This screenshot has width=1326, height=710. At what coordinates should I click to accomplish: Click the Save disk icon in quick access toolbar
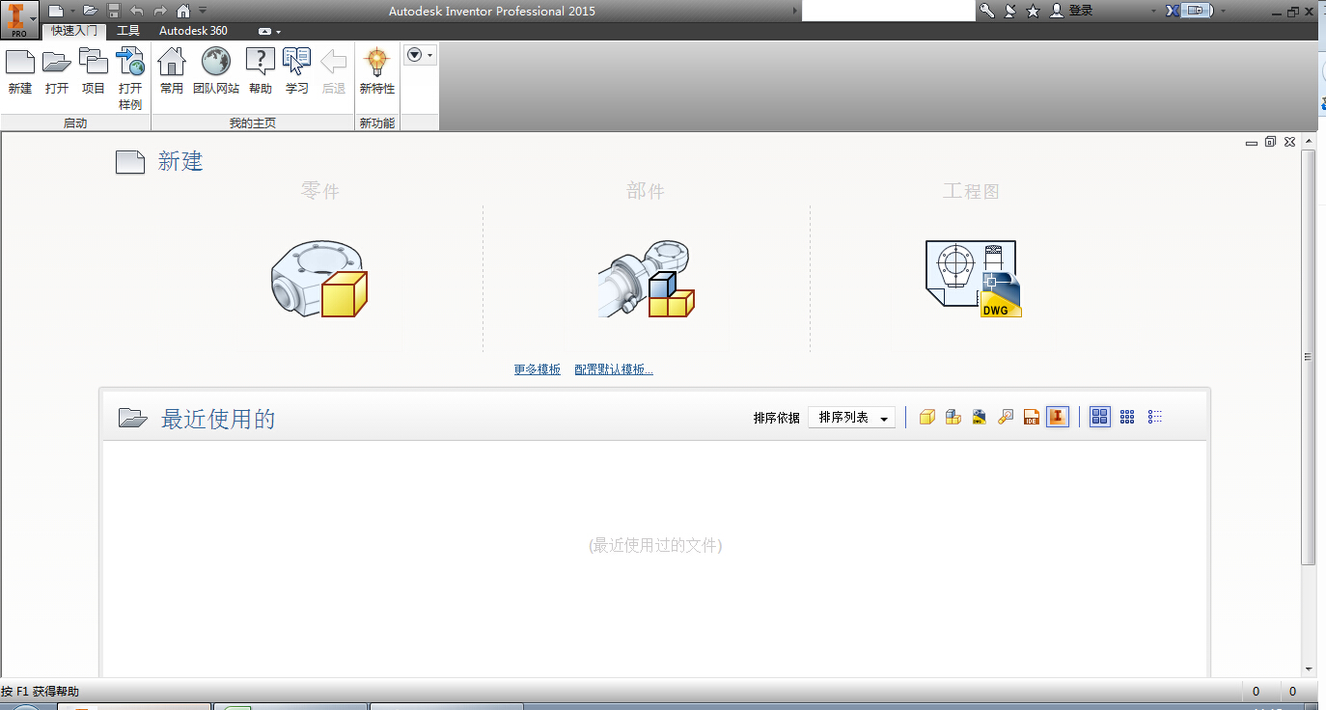tap(114, 11)
